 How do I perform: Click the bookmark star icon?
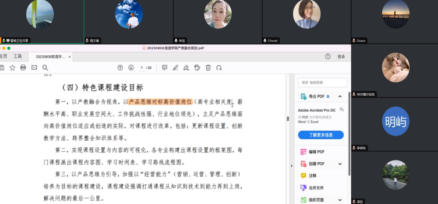pyautogui.click(x=12, y=68)
